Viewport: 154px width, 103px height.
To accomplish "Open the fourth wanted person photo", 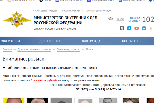I will click(86, 100).
